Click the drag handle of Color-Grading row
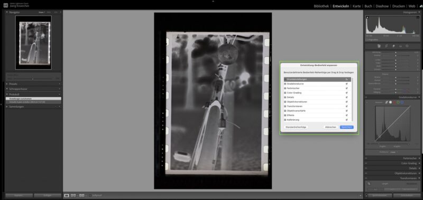Viewport: 423px width, 200px height. click(x=285, y=93)
